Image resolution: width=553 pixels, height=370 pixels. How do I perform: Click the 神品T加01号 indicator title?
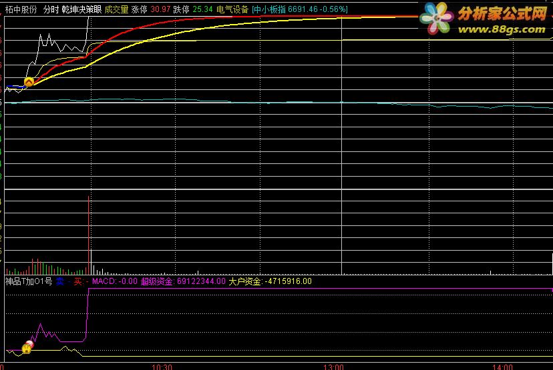[x=29, y=281]
